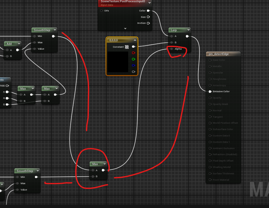Click the Tangent pin on pm_detectEdge
This screenshot has width=269, height=208.
pos(210,117)
